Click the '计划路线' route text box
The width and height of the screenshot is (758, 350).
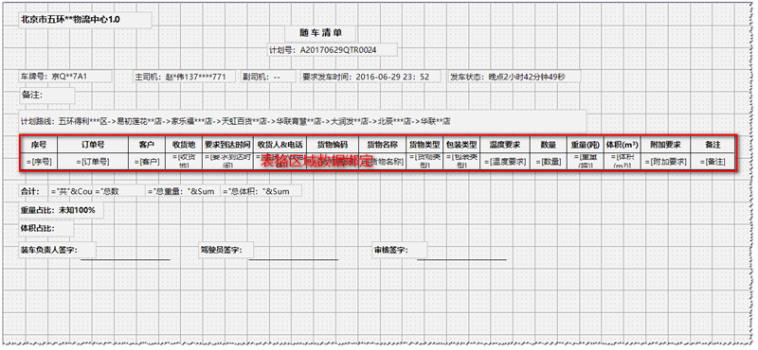click(x=302, y=121)
